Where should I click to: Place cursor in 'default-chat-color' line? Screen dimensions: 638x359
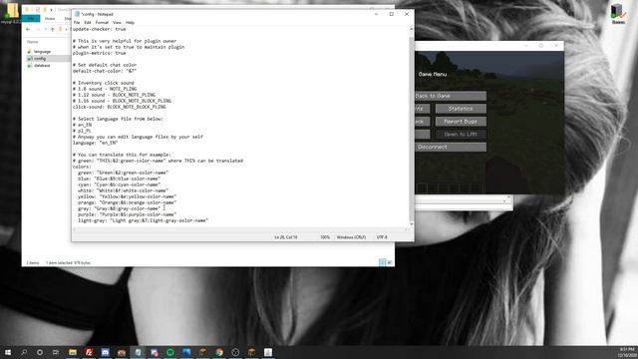[x=105, y=71]
